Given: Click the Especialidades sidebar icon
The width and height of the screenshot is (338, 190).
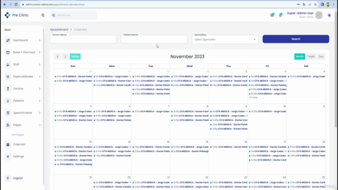Looking at the screenshot, I should (x=8, y=77).
